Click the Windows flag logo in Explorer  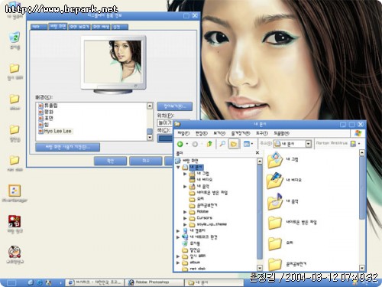coord(358,133)
